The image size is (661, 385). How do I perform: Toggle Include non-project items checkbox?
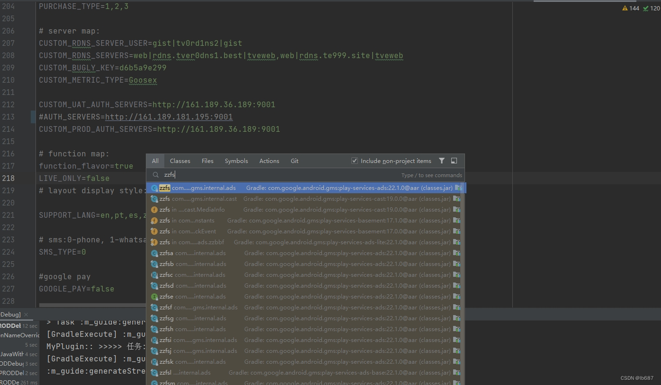[x=355, y=161]
